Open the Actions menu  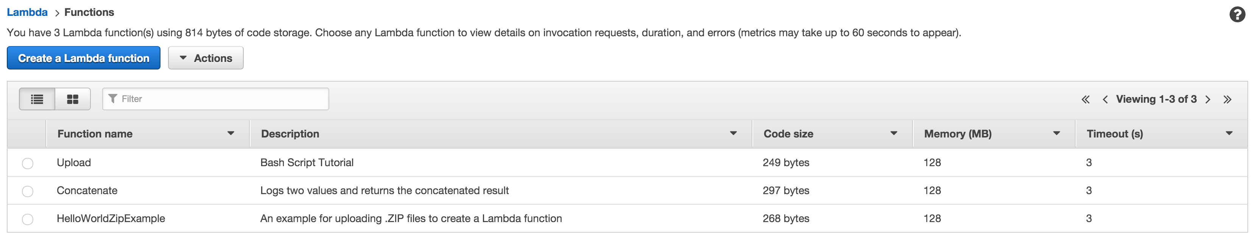pos(206,57)
